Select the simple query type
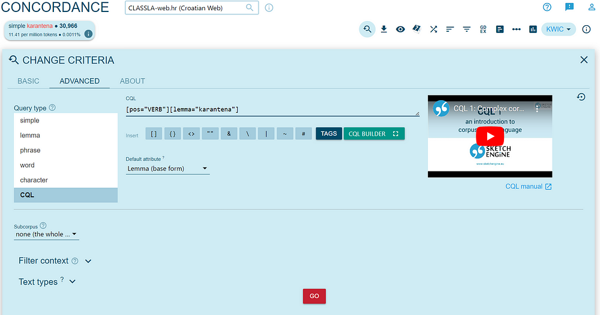This screenshot has height=315, width=600. 65,121
